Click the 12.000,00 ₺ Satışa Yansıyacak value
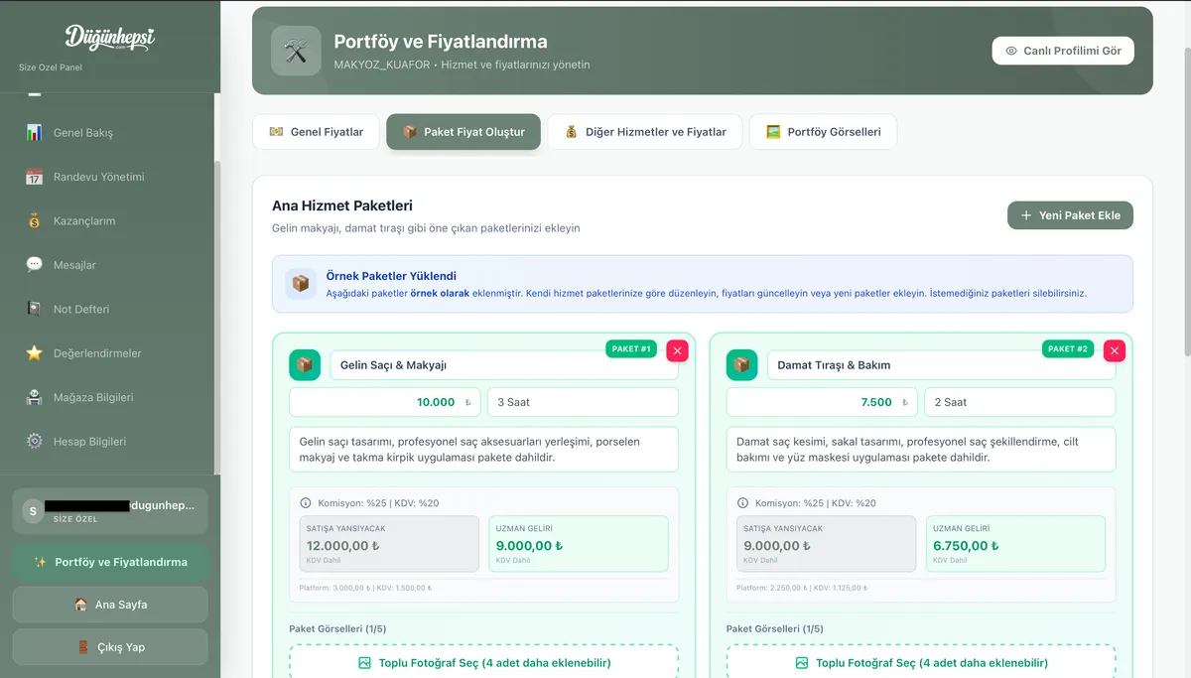Image resolution: width=1191 pixels, height=678 pixels. pyautogui.click(x=343, y=545)
